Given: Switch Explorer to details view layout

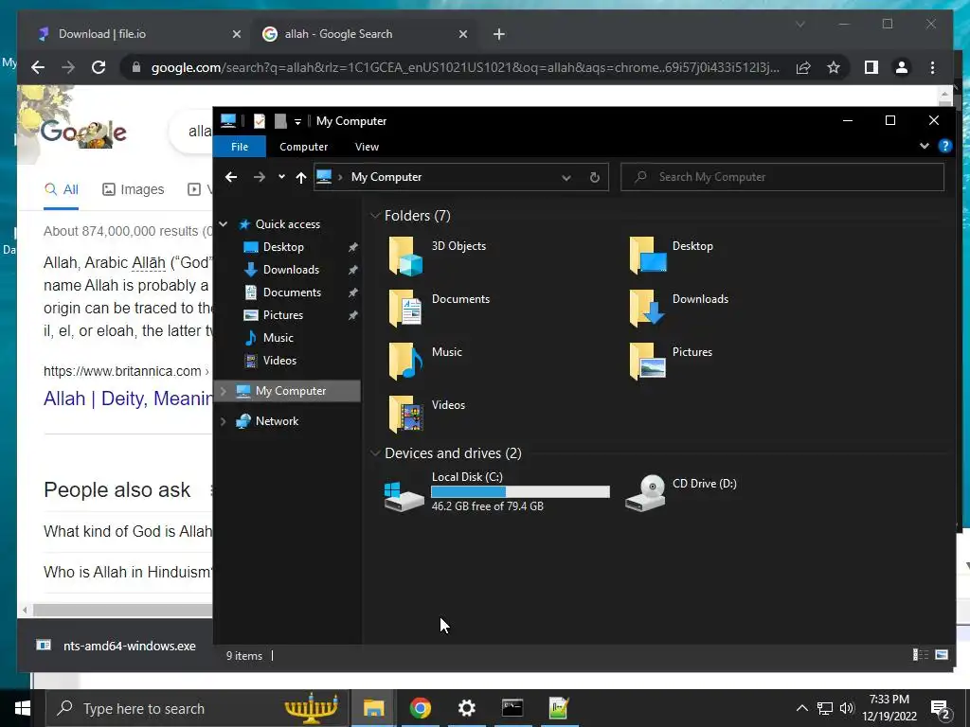Looking at the screenshot, I should (921, 655).
